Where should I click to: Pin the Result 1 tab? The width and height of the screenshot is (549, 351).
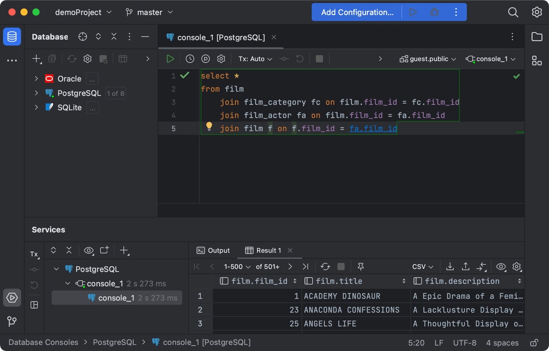point(360,267)
